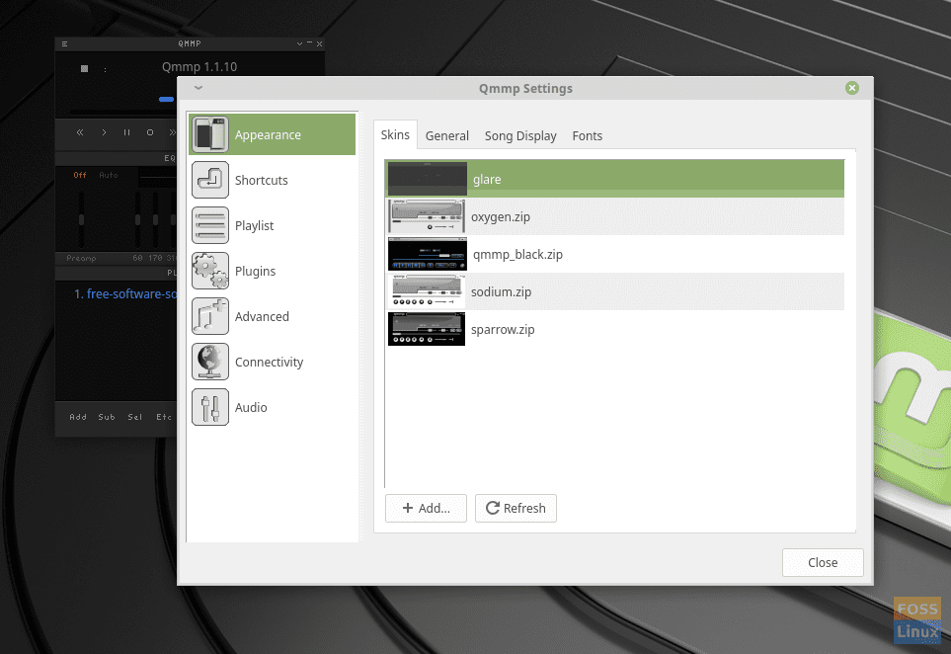Click the Add... skin button
951x654 pixels.
426,509
